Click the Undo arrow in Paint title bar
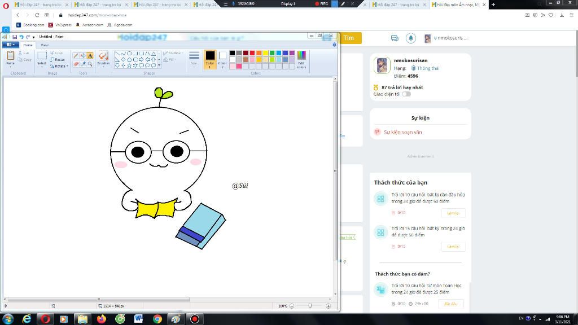The height and width of the screenshot is (325, 578). click(x=21, y=37)
